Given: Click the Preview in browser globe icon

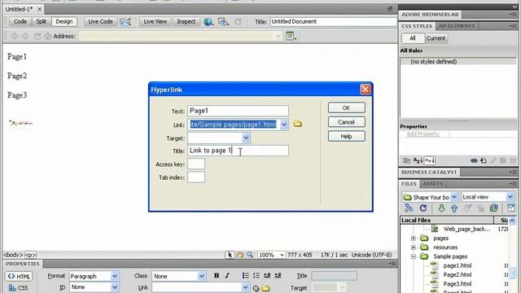Looking at the screenshot, I should pyautogui.click(x=208, y=22).
